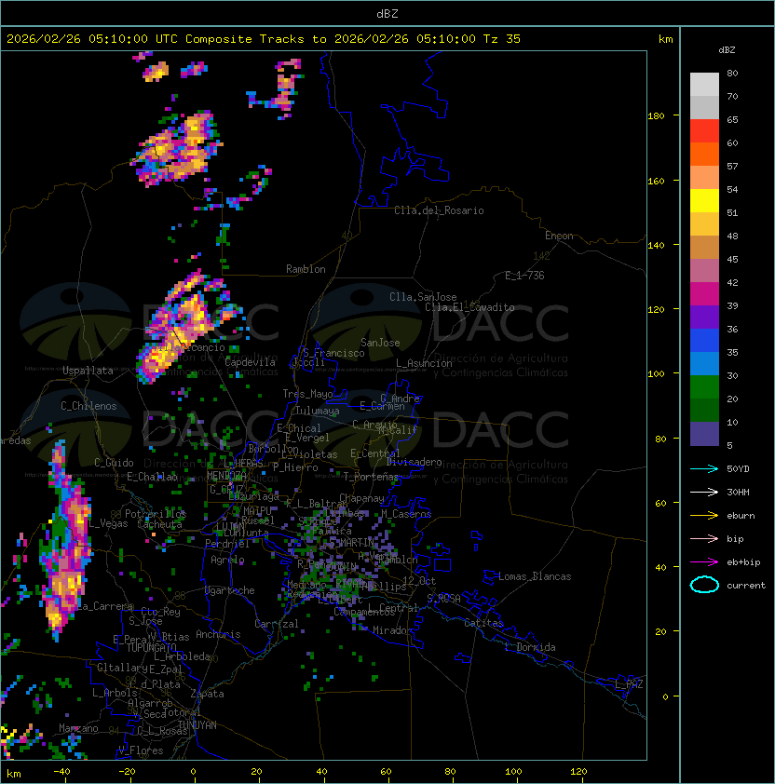Screen dimensions: 775x784
Task: Click the magenta eb+bip arrow legend icon
Action: tap(704, 562)
